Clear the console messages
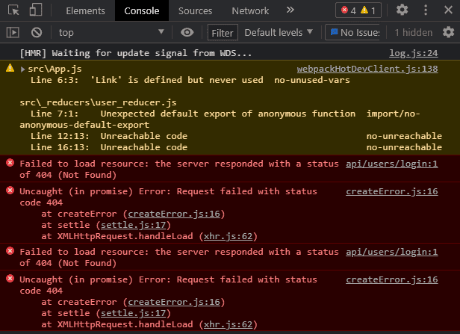 click(x=36, y=32)
